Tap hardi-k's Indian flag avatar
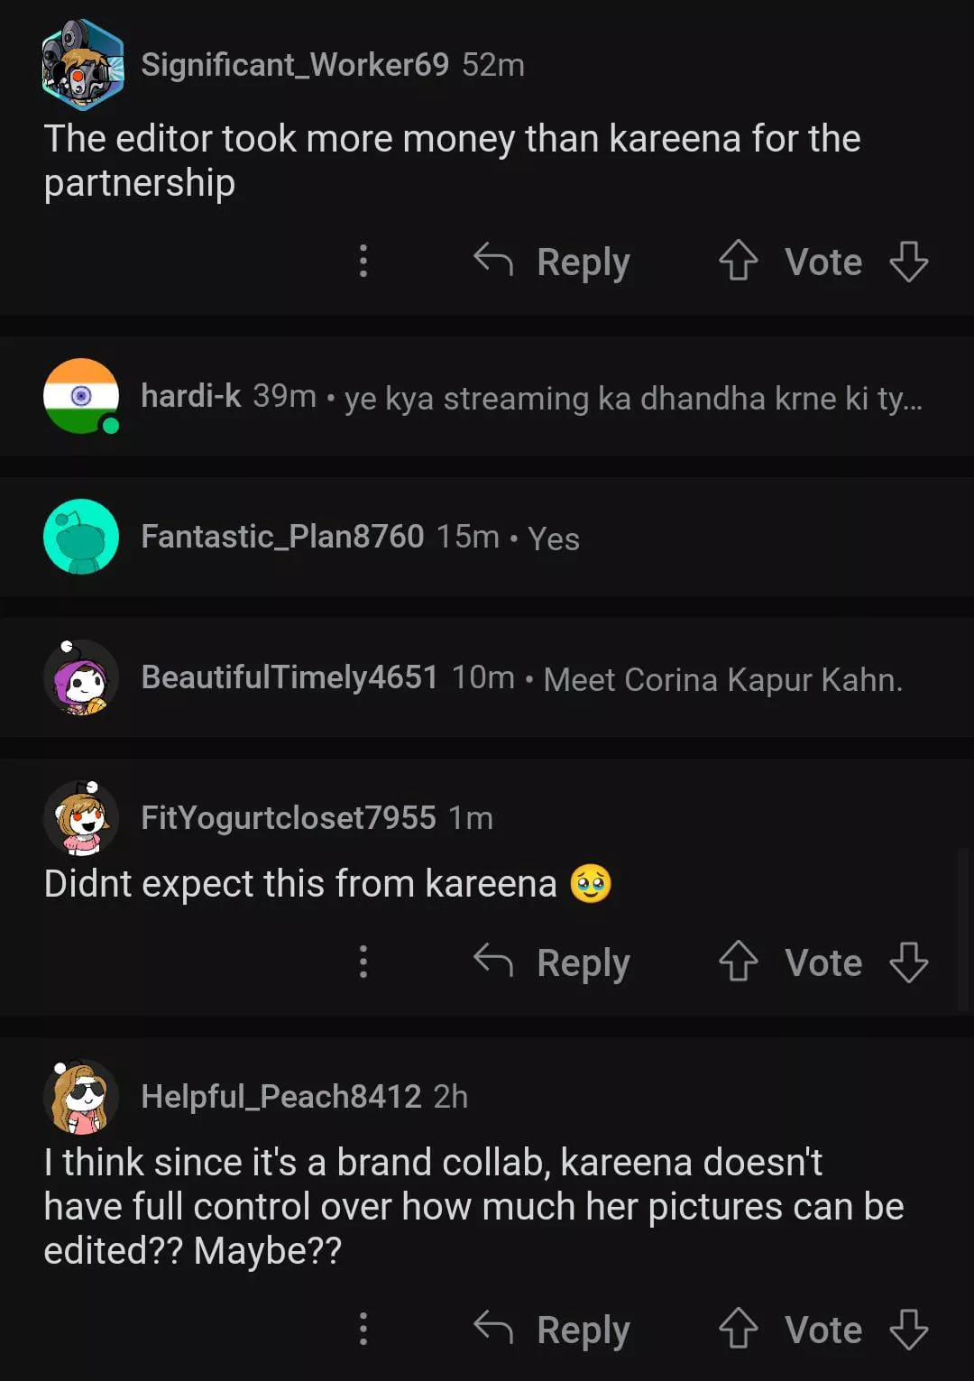The image size is (974, 1381). click(81, 396)
